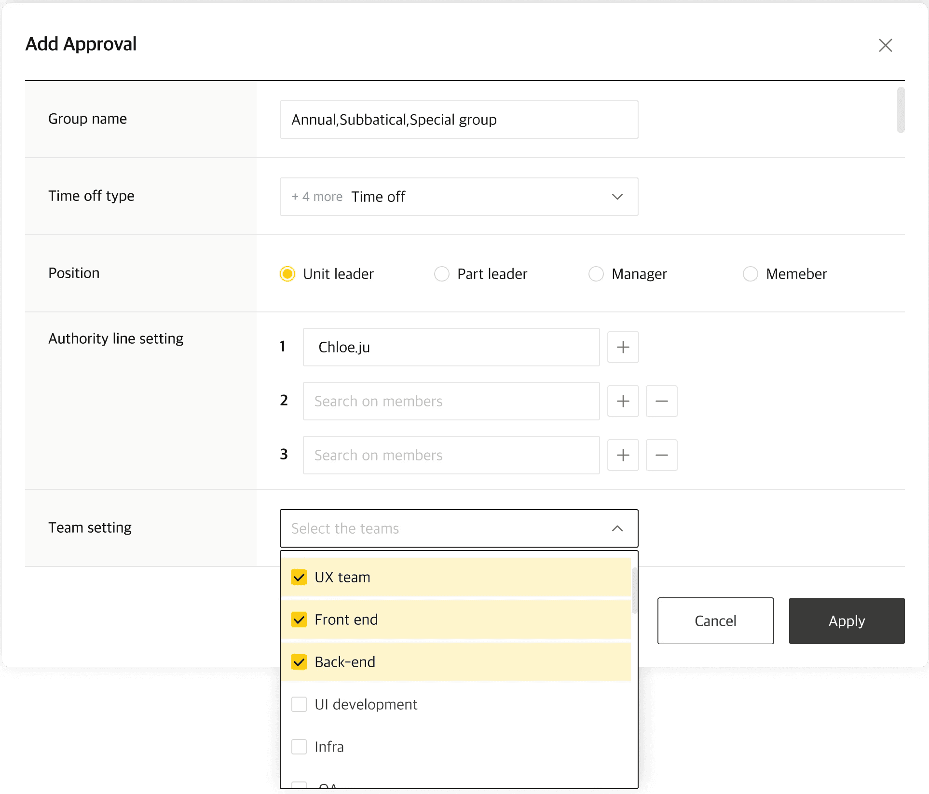Click plus button beside Chloe.ju row
The height and width of the screenshot is (794, 929).
[623, 347]
